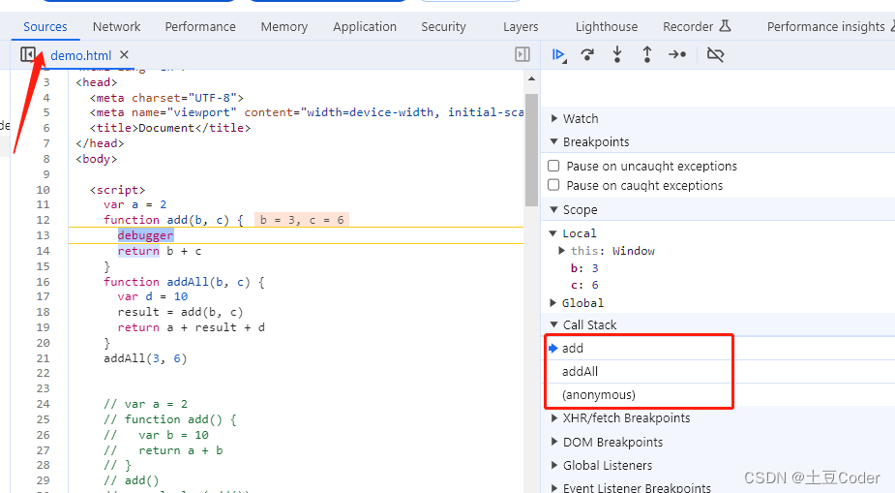895x493 pixels.
Task: Step into next function call
Action: click(x=617, y=55)
